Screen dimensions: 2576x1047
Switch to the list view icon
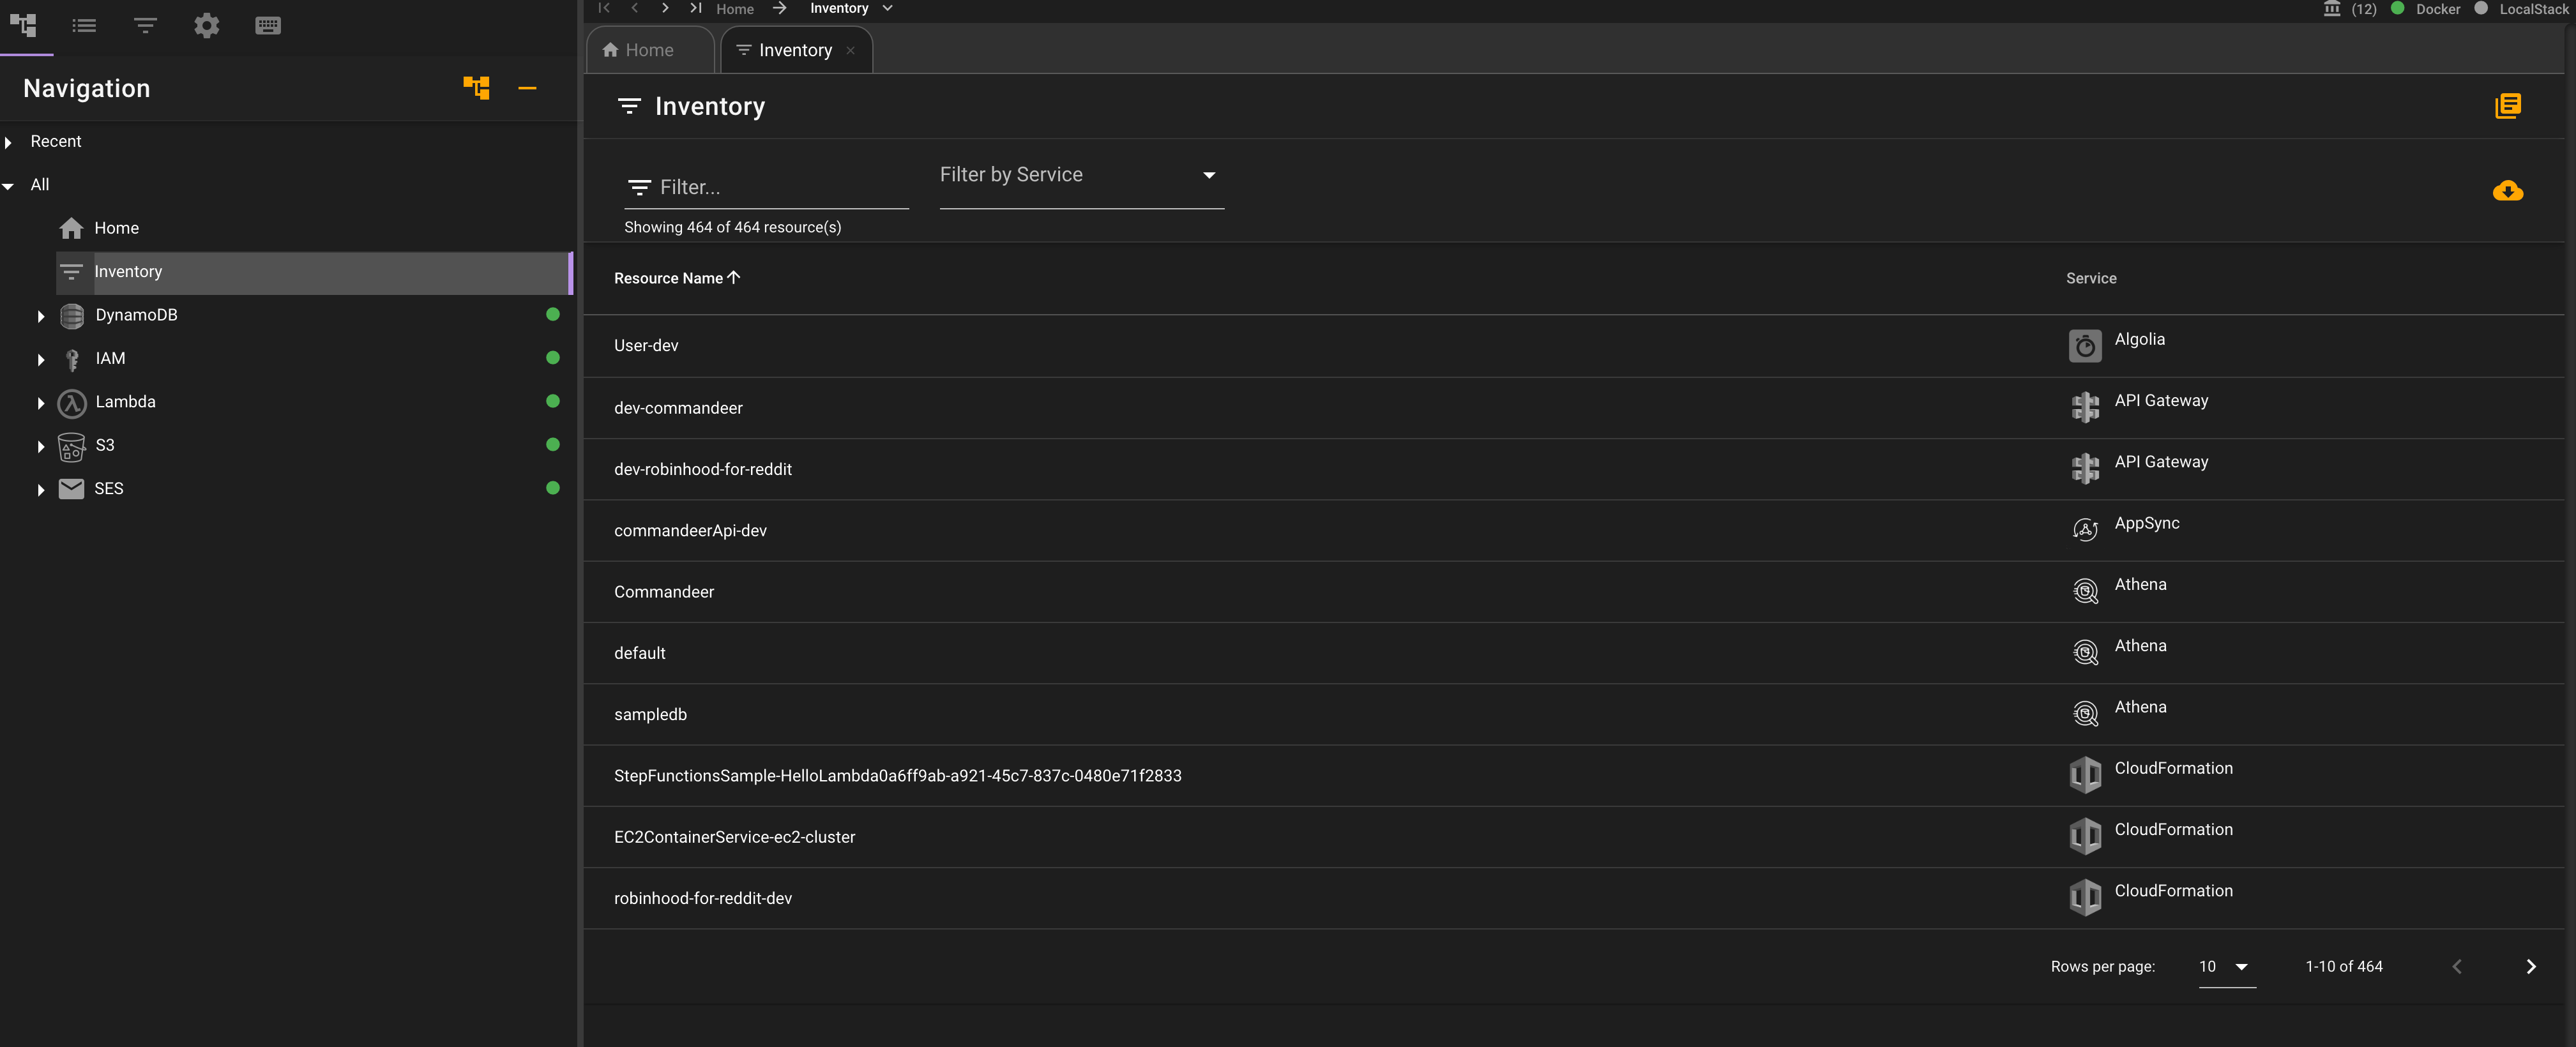(84, 26)
